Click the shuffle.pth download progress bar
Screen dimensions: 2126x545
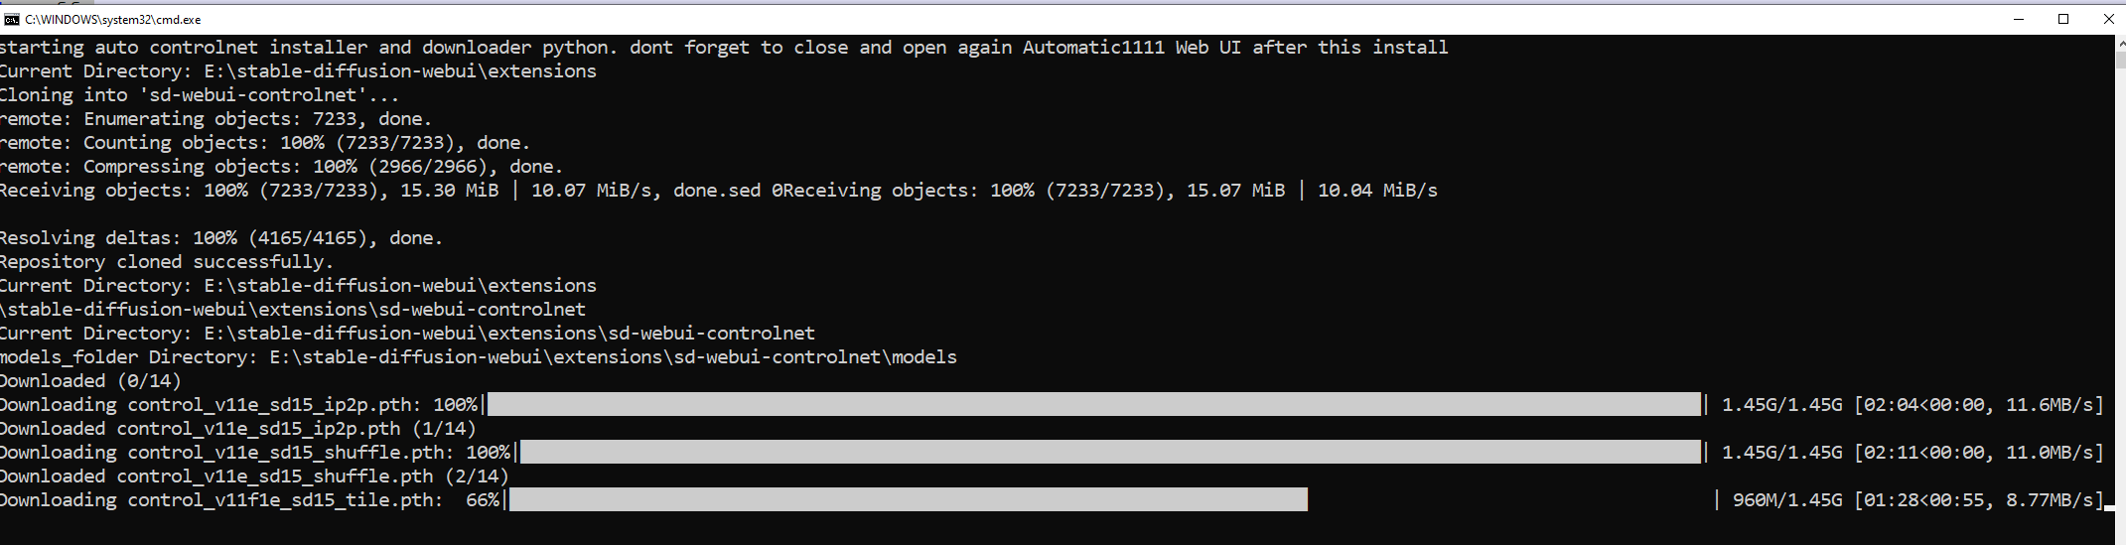point(1109,452)
